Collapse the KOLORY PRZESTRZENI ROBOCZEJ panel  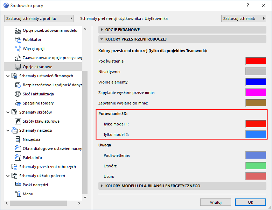pyautogui.click(x=182, y=39)
